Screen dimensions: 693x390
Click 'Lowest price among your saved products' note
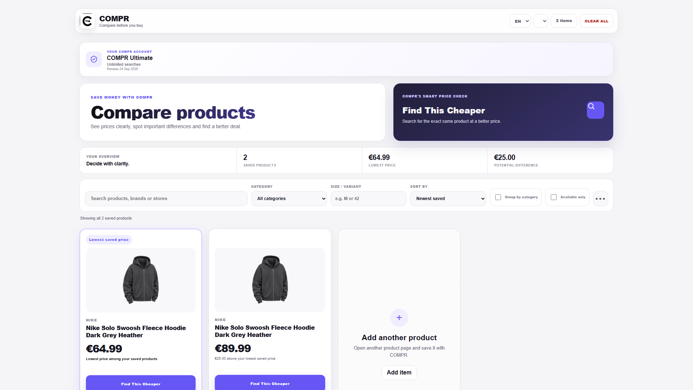pyautogui.click(x=122, y=359)
